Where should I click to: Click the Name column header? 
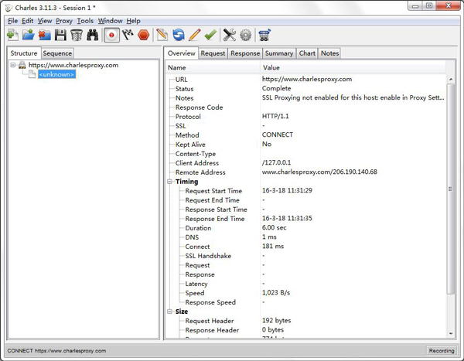coord(213,68)
